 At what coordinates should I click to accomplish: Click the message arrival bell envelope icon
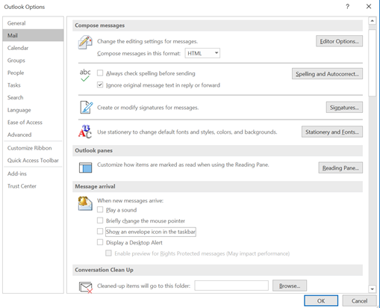tap(85, 203)
